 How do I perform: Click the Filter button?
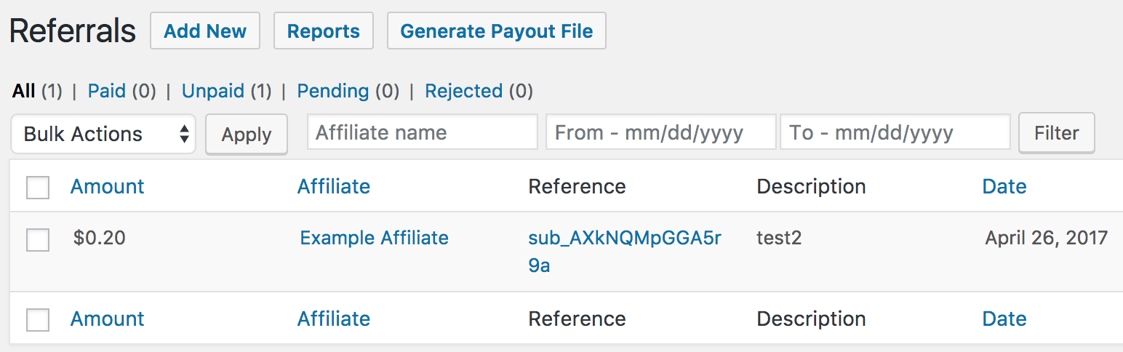pos(1057,133)
